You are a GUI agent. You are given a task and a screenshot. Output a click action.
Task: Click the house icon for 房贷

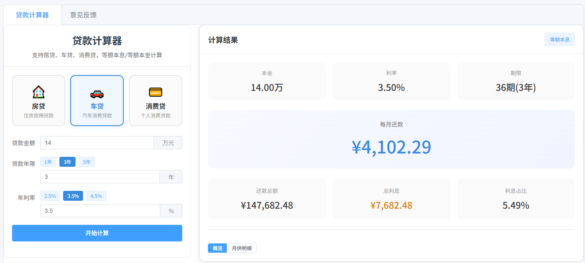click(x=39, y=92)
